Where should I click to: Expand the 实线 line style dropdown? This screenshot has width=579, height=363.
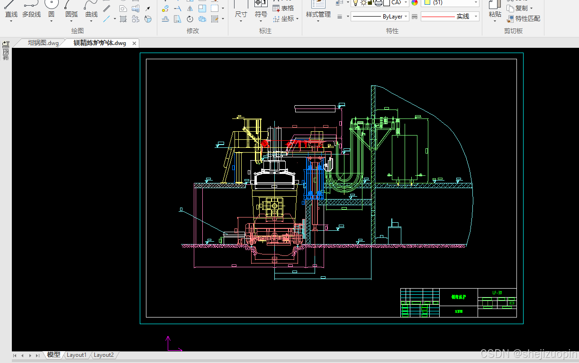point(450,17)
